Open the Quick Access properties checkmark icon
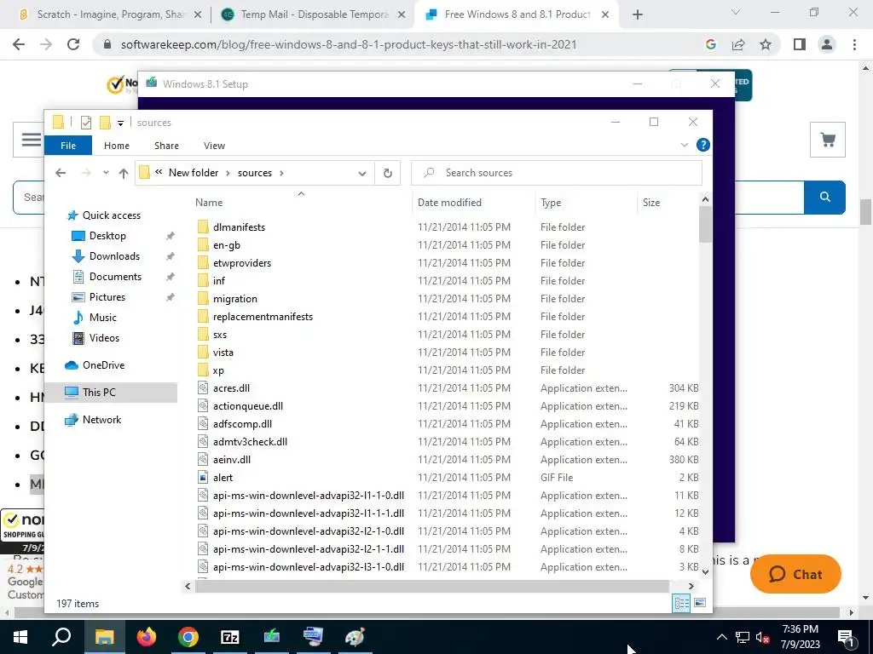 coord(86,123)
